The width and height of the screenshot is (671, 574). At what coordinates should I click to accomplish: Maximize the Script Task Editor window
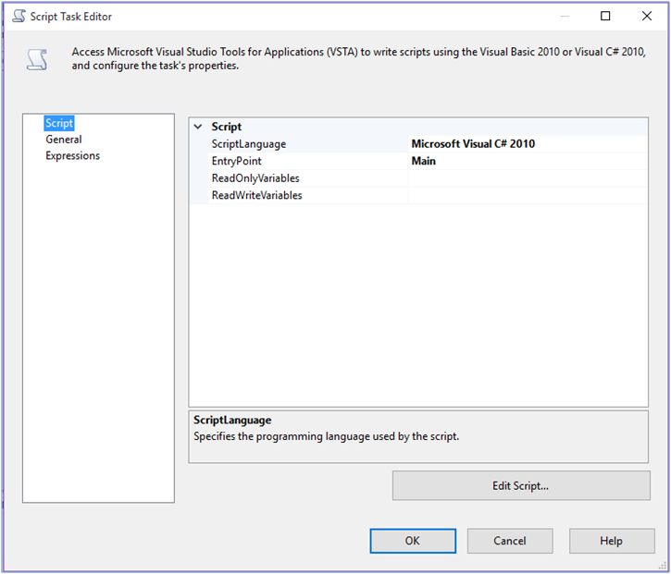pyautogui.click(x=605, y=17)
